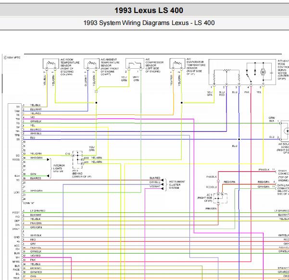Click the servo motor "M" circle symbol
289x280 pixels.
click(263, 72)
